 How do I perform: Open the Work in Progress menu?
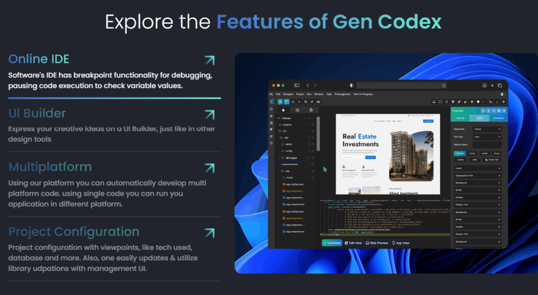tap(363, 94)
